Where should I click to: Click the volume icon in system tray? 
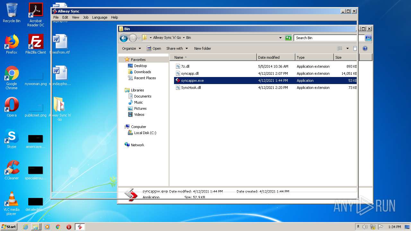coord(365,227)
